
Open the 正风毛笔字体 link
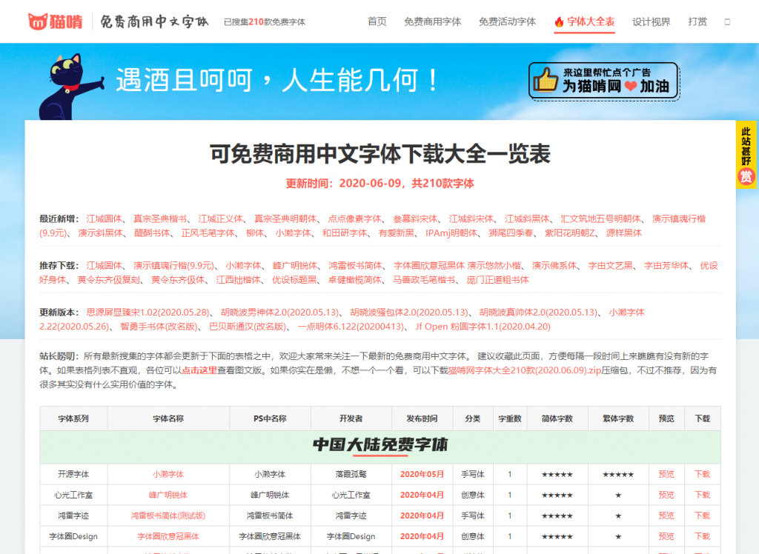[208, 233]
